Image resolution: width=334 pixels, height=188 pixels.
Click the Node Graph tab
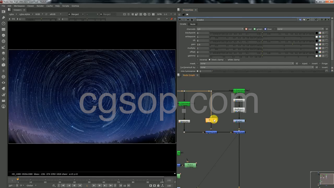pyautogui.click(x=189, y=75)
